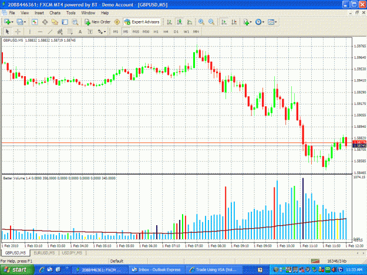This screenshot has width=367, height=275.
Task: Select the horizontal line drawing tool
Action: (x=40, y=32)
